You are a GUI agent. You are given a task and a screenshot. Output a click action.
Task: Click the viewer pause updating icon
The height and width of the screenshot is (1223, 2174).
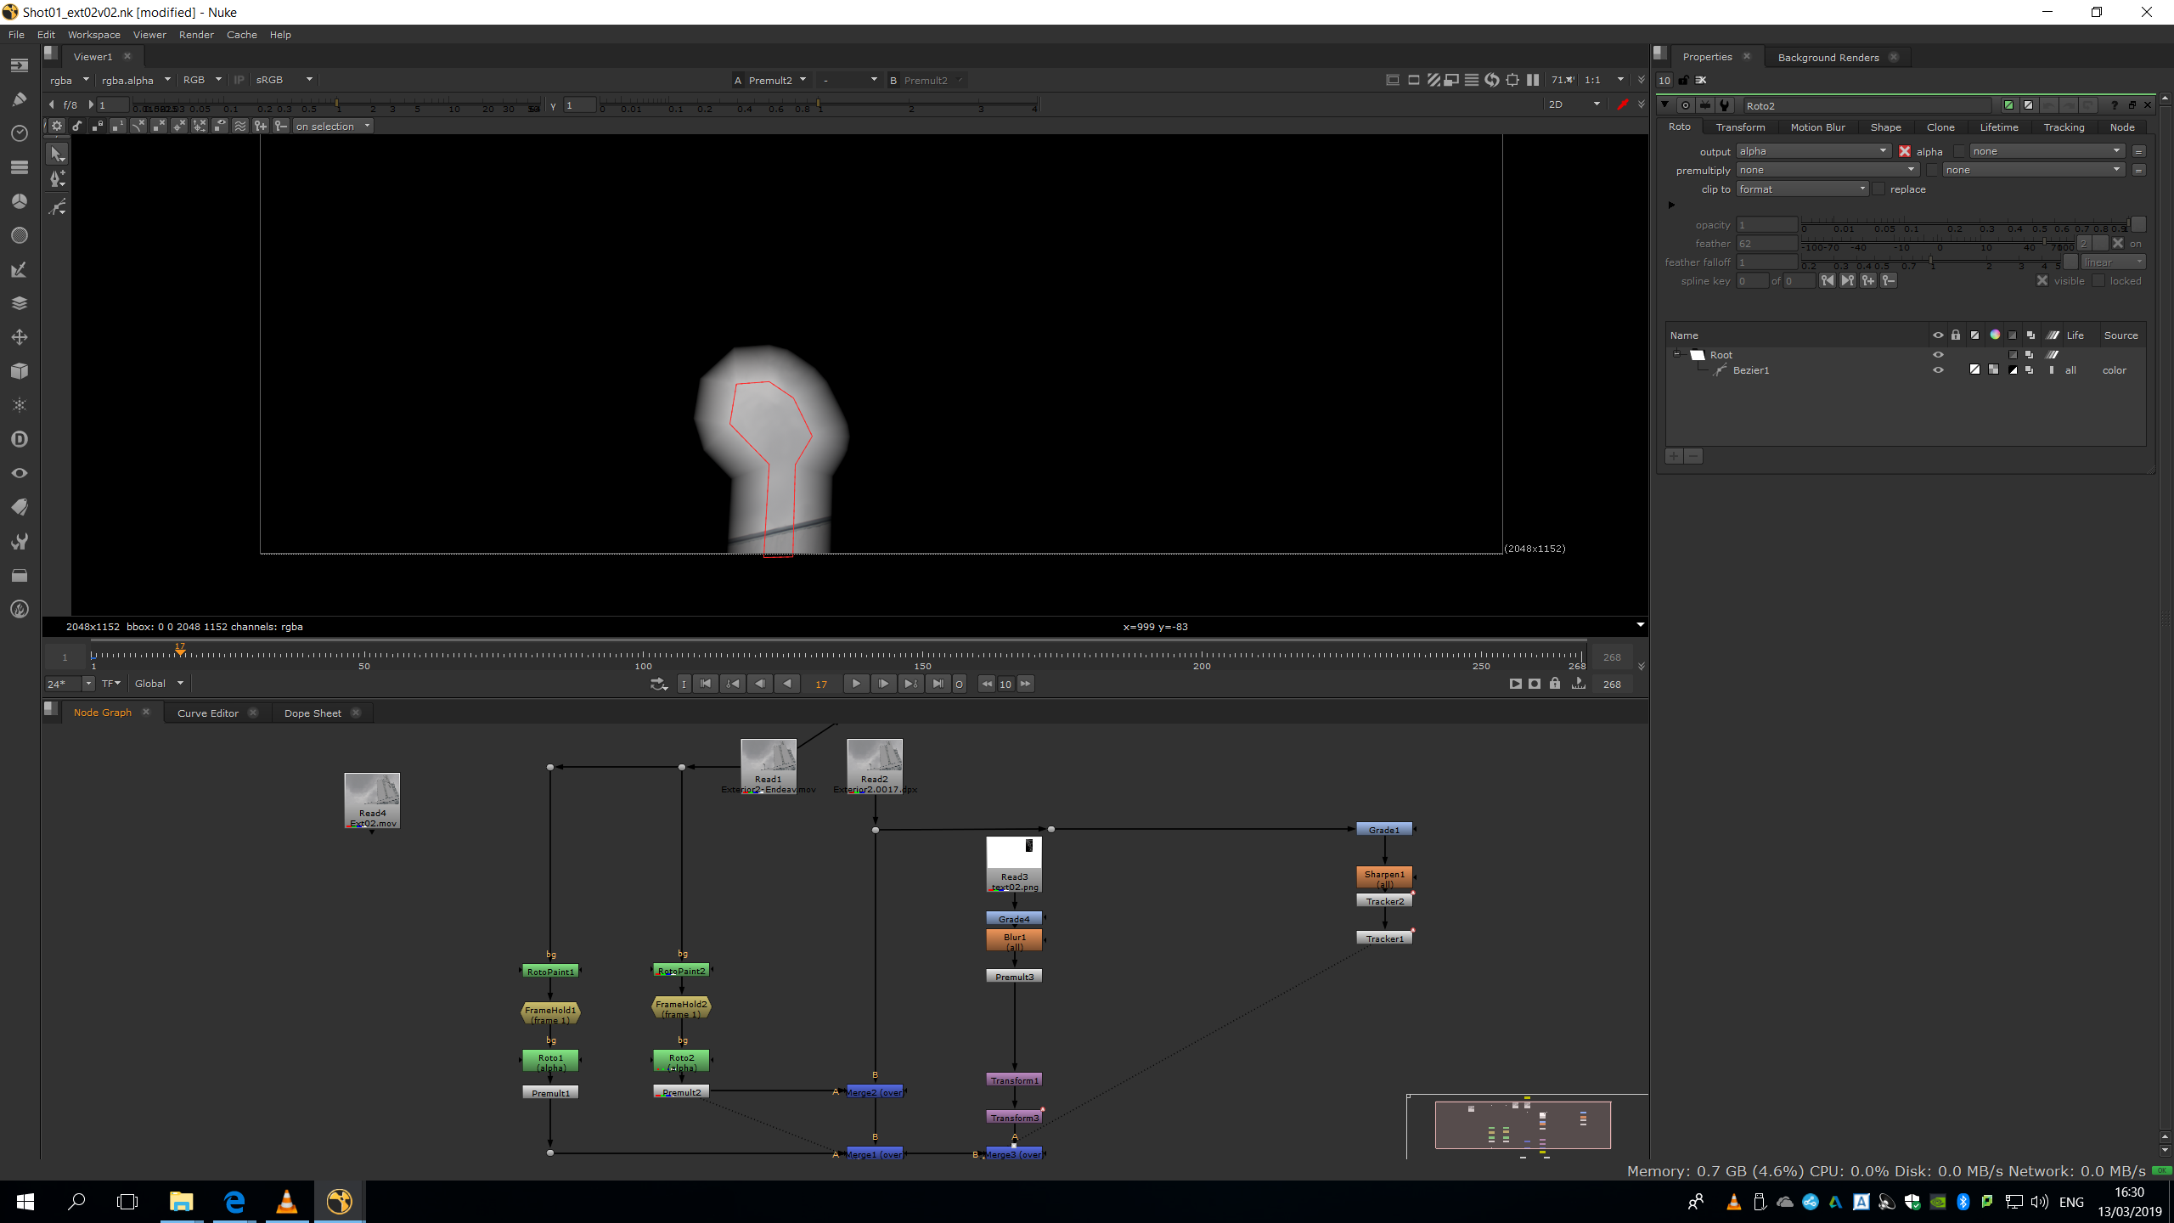tap(1533, 80)
